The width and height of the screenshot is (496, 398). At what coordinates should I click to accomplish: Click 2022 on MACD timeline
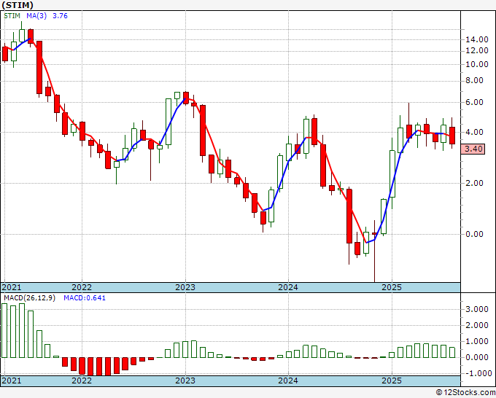tap(82, 381)
